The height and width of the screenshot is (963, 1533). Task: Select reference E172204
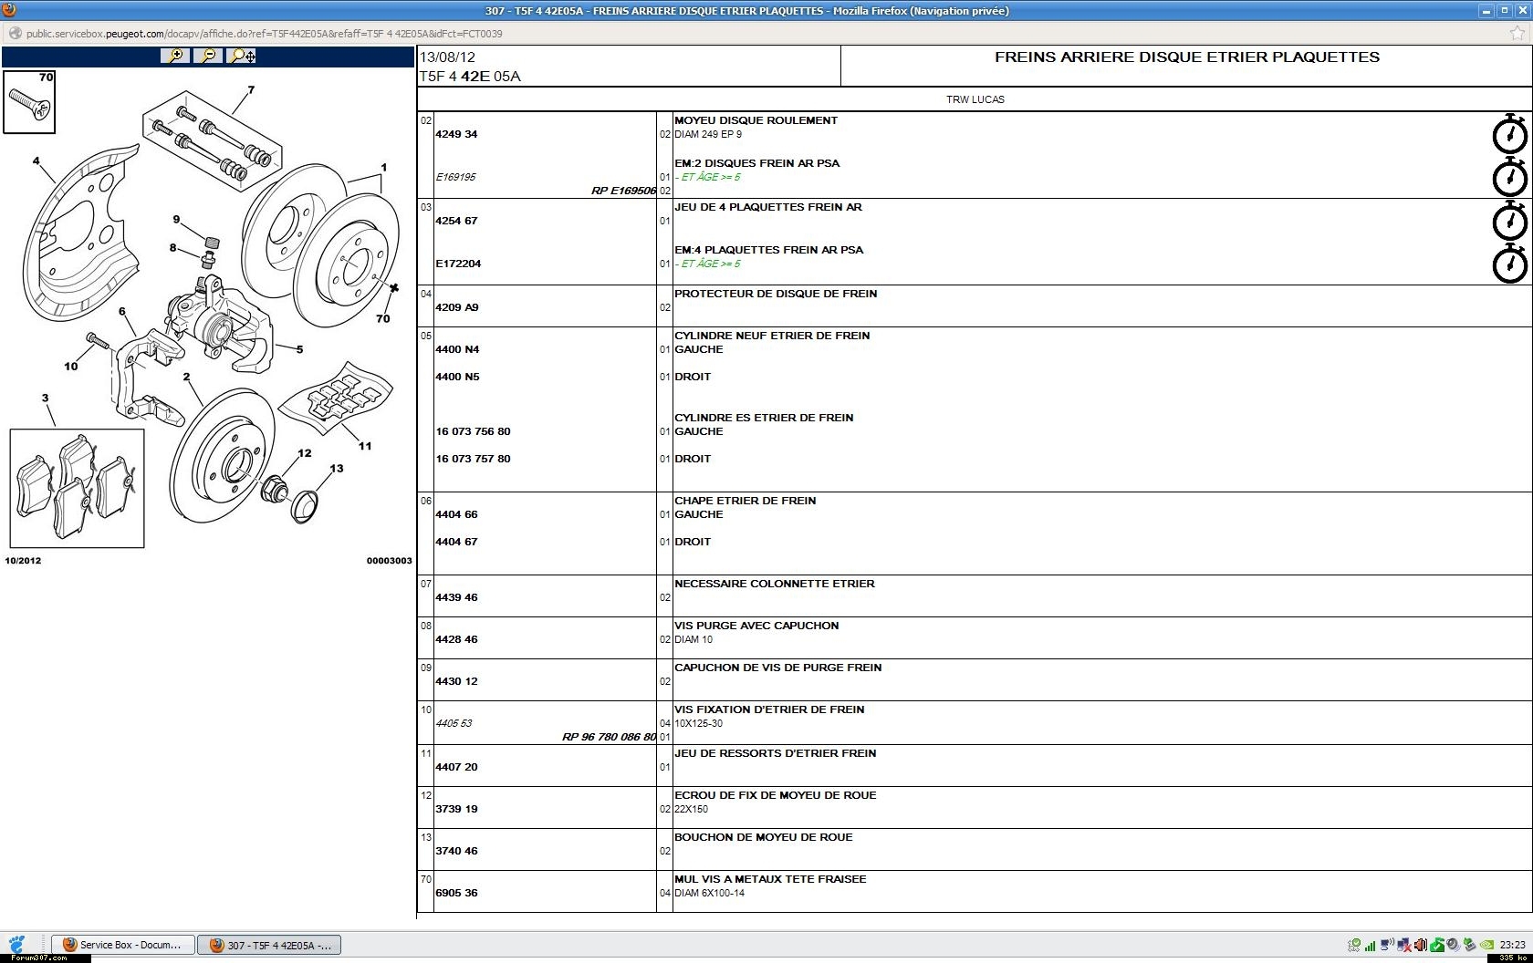(458, 264)
